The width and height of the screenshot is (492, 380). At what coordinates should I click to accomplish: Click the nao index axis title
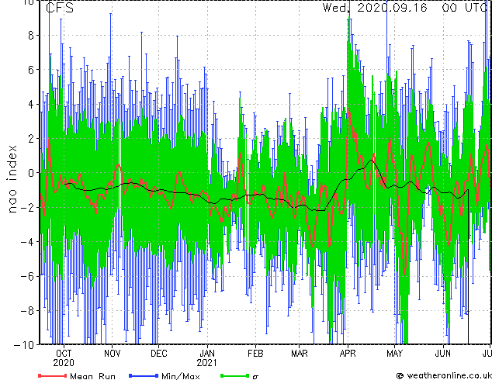click(12, 178)
